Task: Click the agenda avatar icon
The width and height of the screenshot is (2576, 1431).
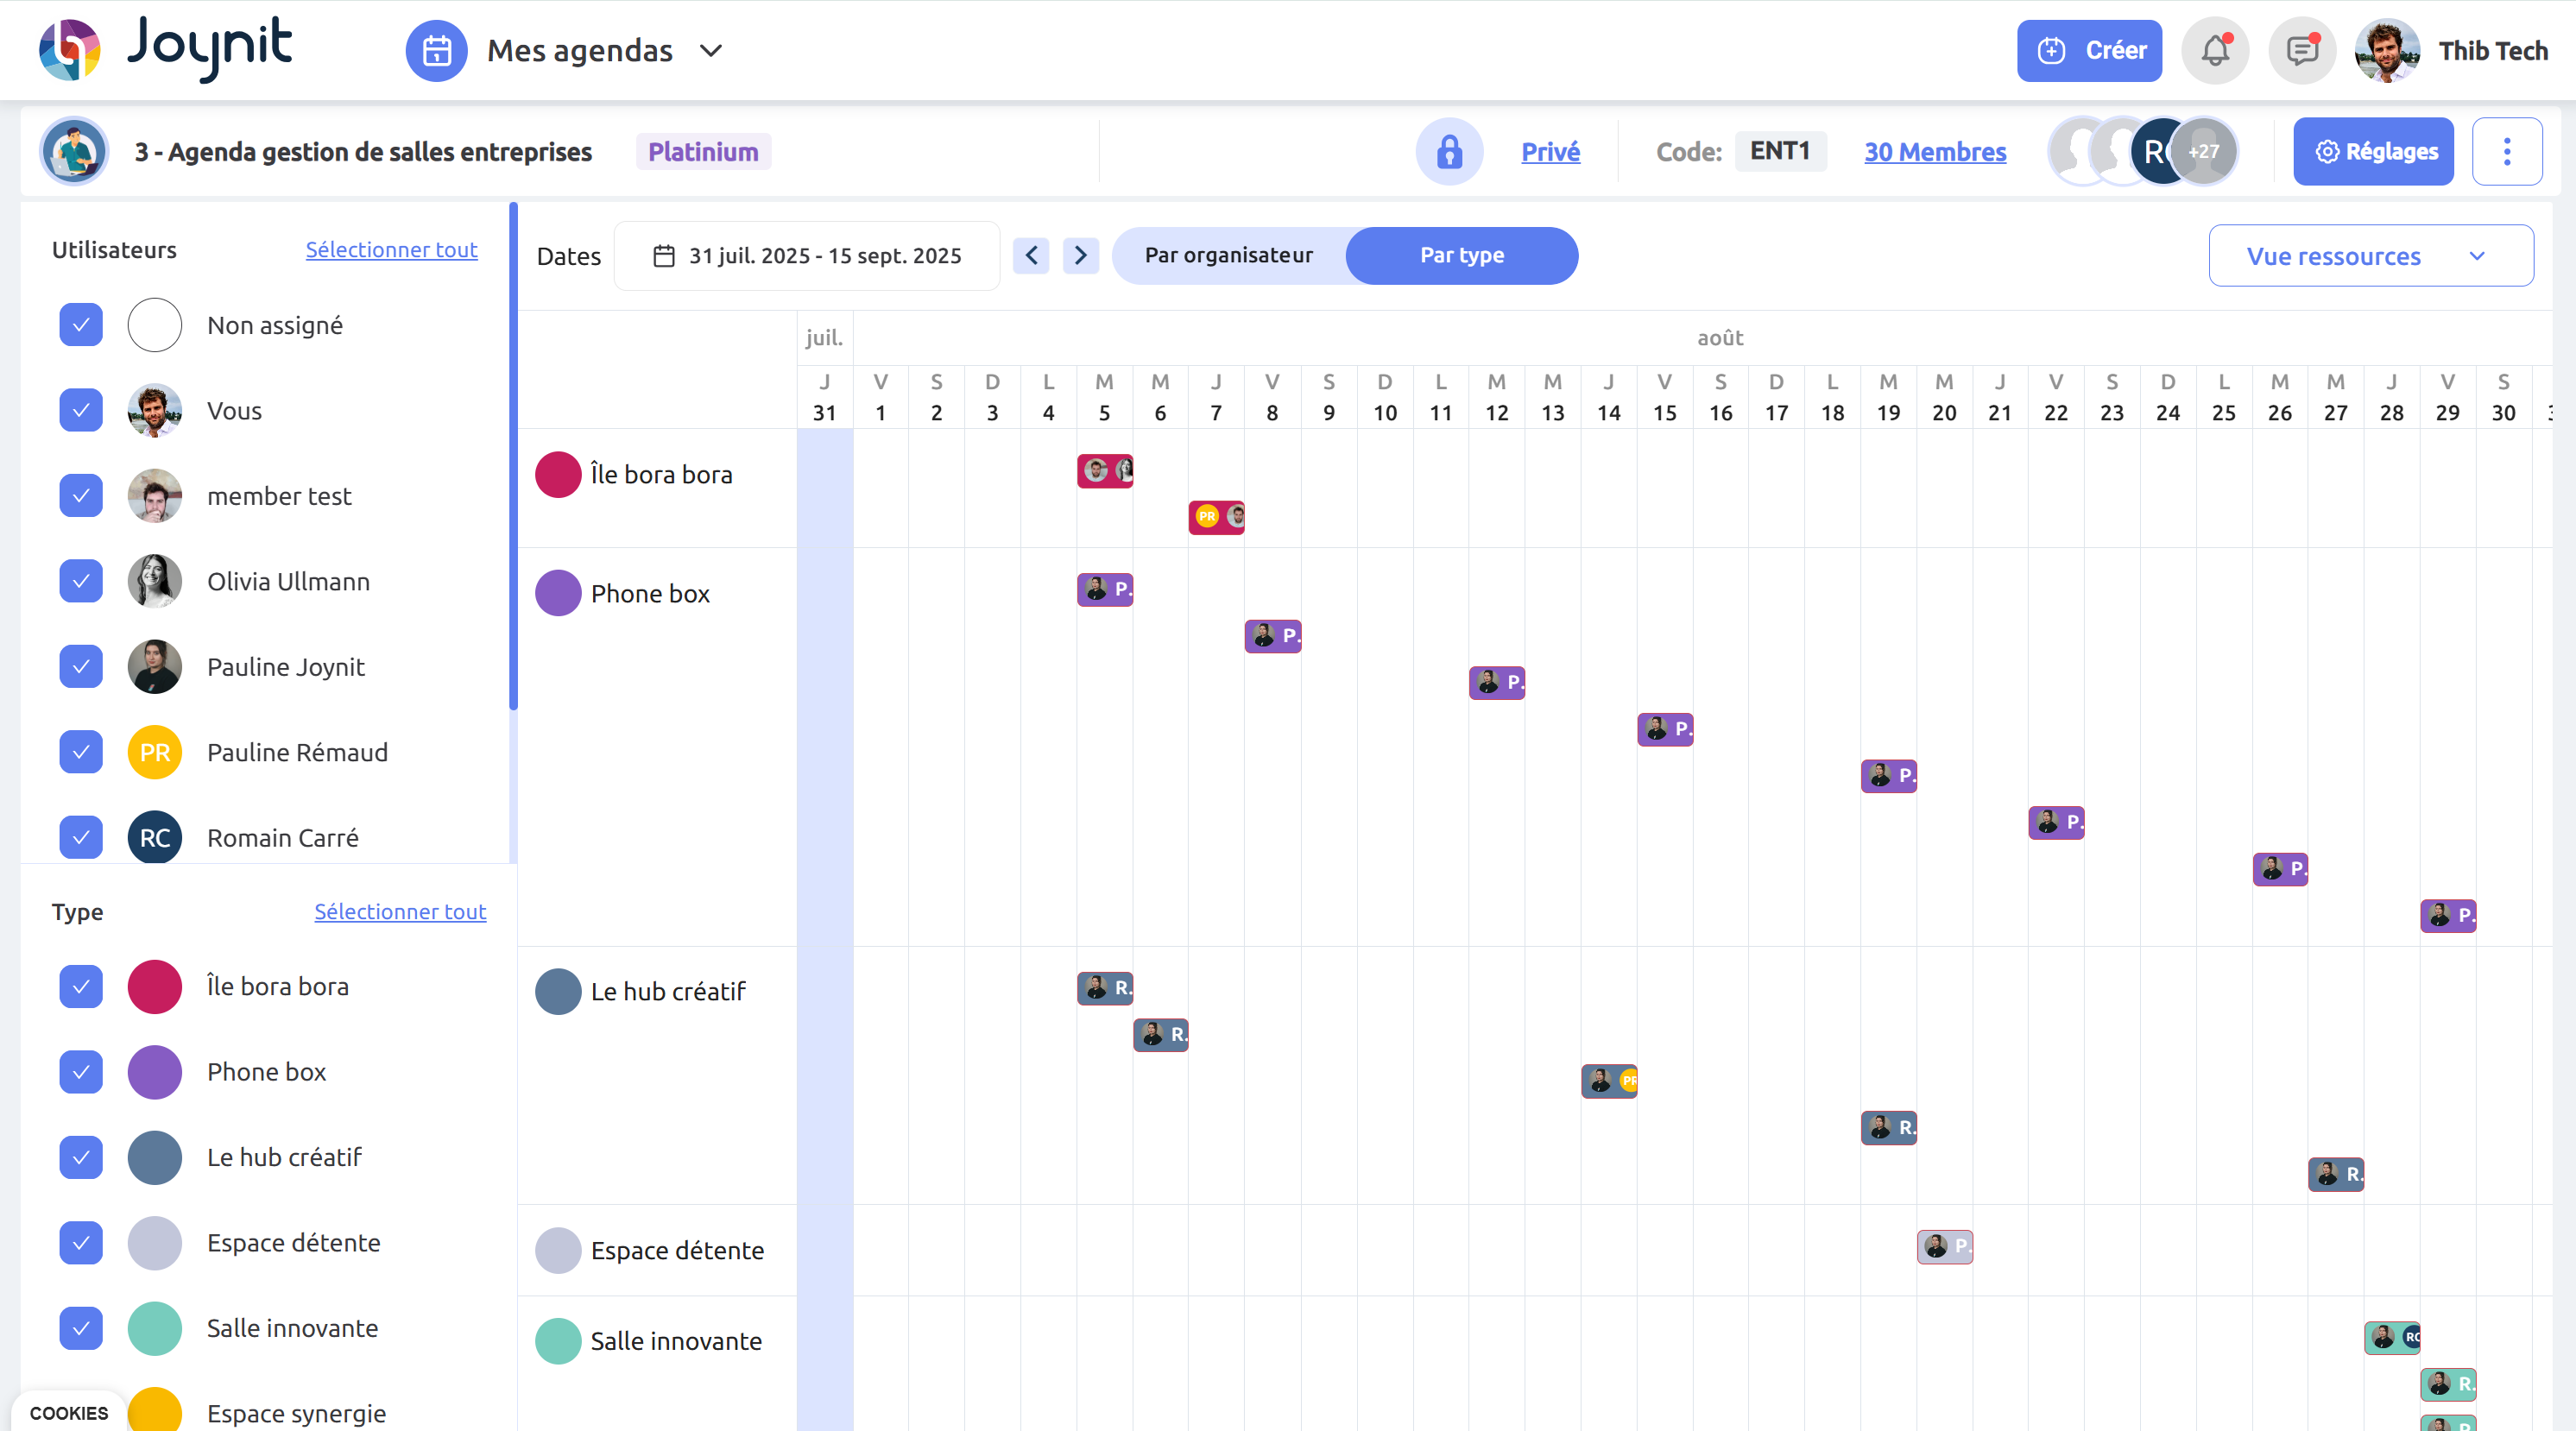Action: pyautogui.click(x=74, y=152)
